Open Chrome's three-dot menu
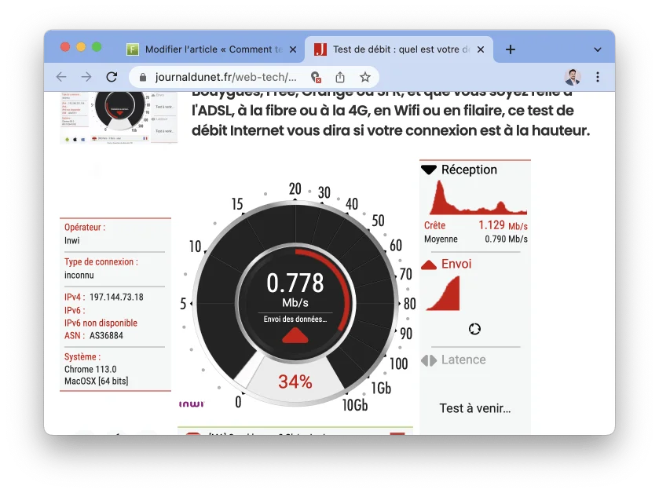The image size is (659, 493). (x=596, y=78)
